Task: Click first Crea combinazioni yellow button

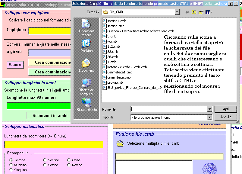Action: [x=49, y=62]
